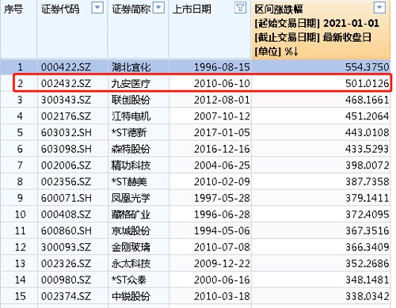
Task: Click stock code 002176.SZ
Action: [x=66, y=116]
